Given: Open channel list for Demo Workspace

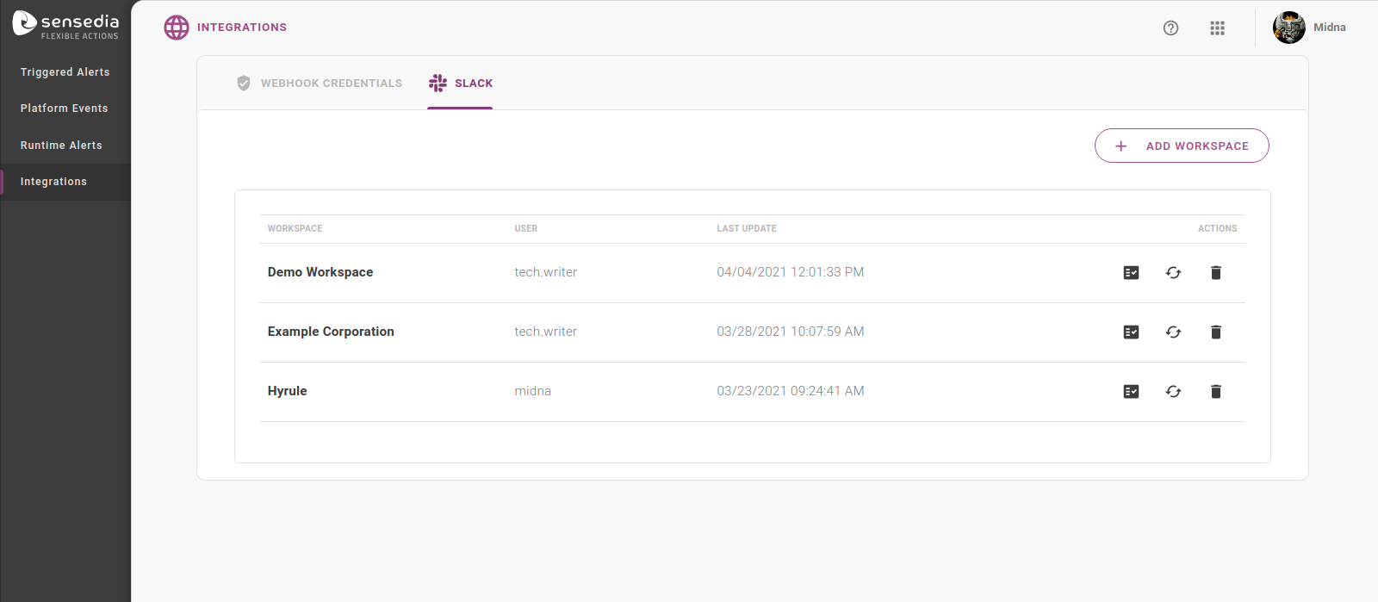Looking at the screenshot, I should coord(1131,273).
